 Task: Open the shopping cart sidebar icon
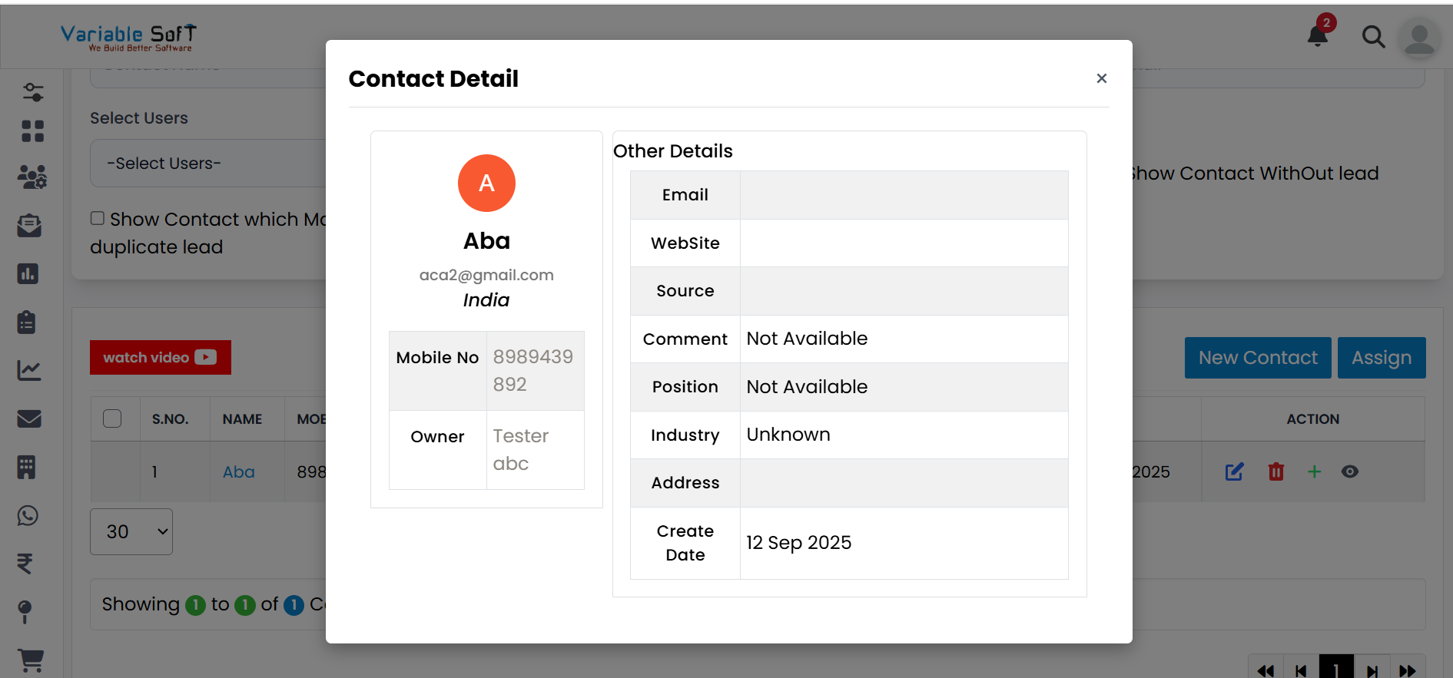point(31,660)
